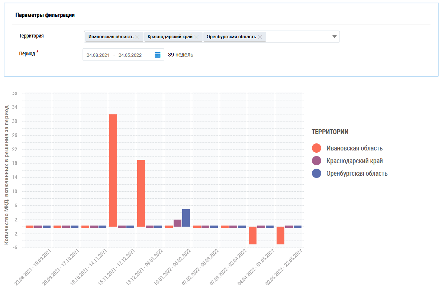Toggle the Краснодарский край legend circle
This screenshot has width=442, height=292.
[317, 161]
